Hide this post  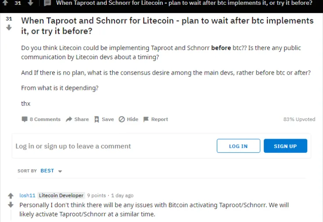[122, 119]
